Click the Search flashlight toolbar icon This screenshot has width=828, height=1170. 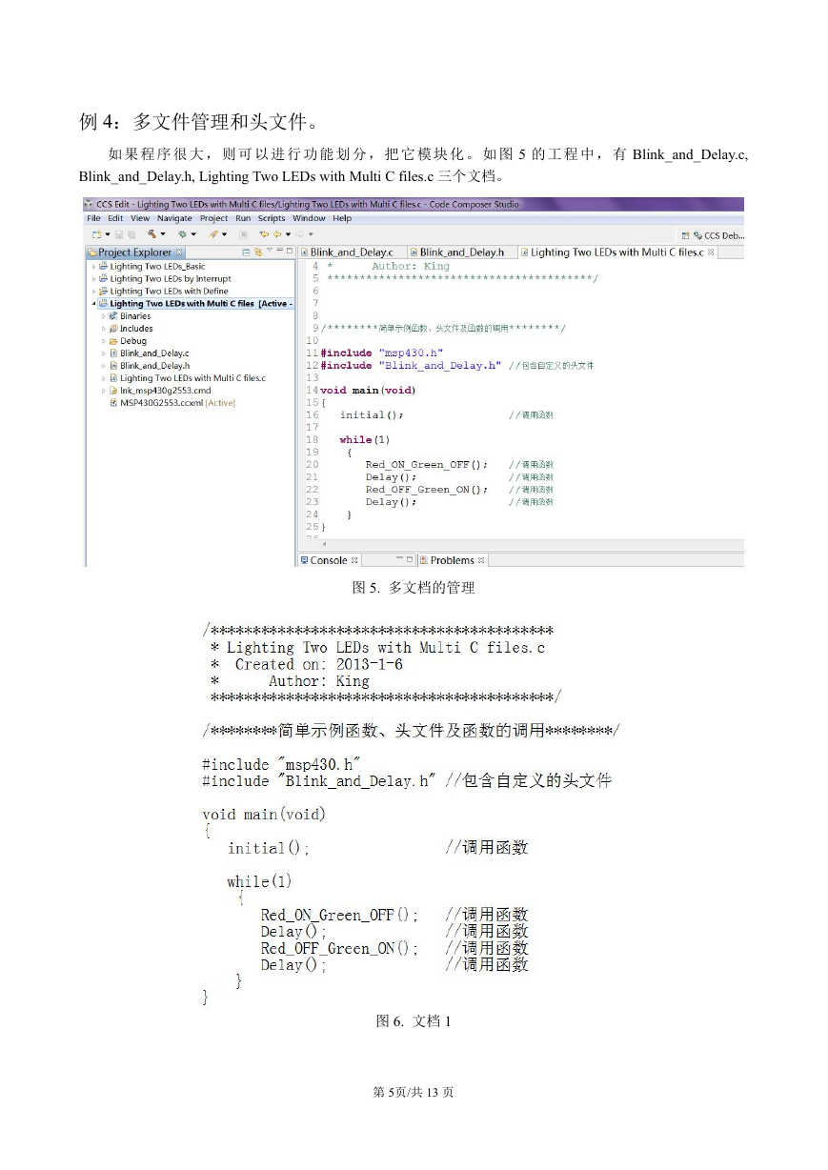click(x=213, y=234)
